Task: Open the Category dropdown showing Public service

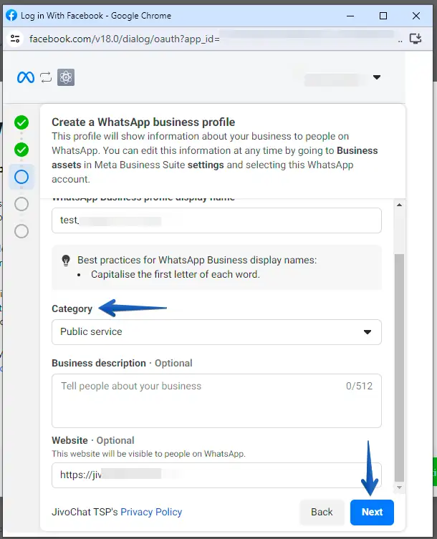Action: click(x=216, y=332)
